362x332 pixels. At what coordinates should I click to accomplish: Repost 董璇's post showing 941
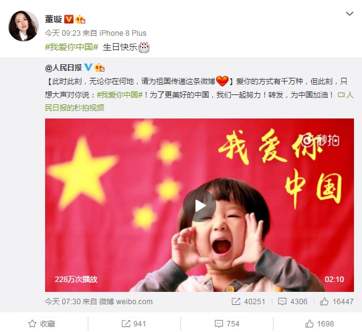click(133, 324)
